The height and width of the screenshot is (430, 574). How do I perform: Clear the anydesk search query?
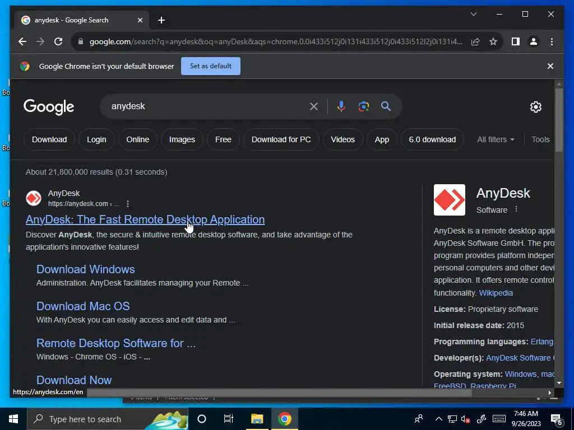tap(314, 106)
